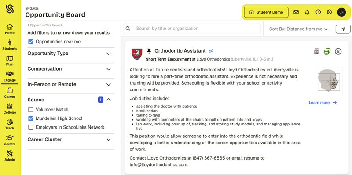This screenshot has height=175, width=352.
Task: Open the mail inbox icon
Action: pos(296,12)
